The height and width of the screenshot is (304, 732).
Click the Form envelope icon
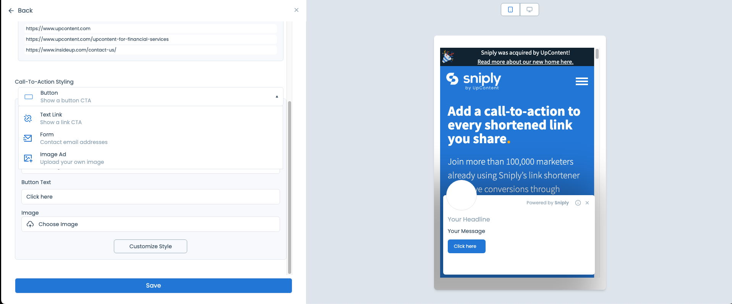tap(28, 138)
